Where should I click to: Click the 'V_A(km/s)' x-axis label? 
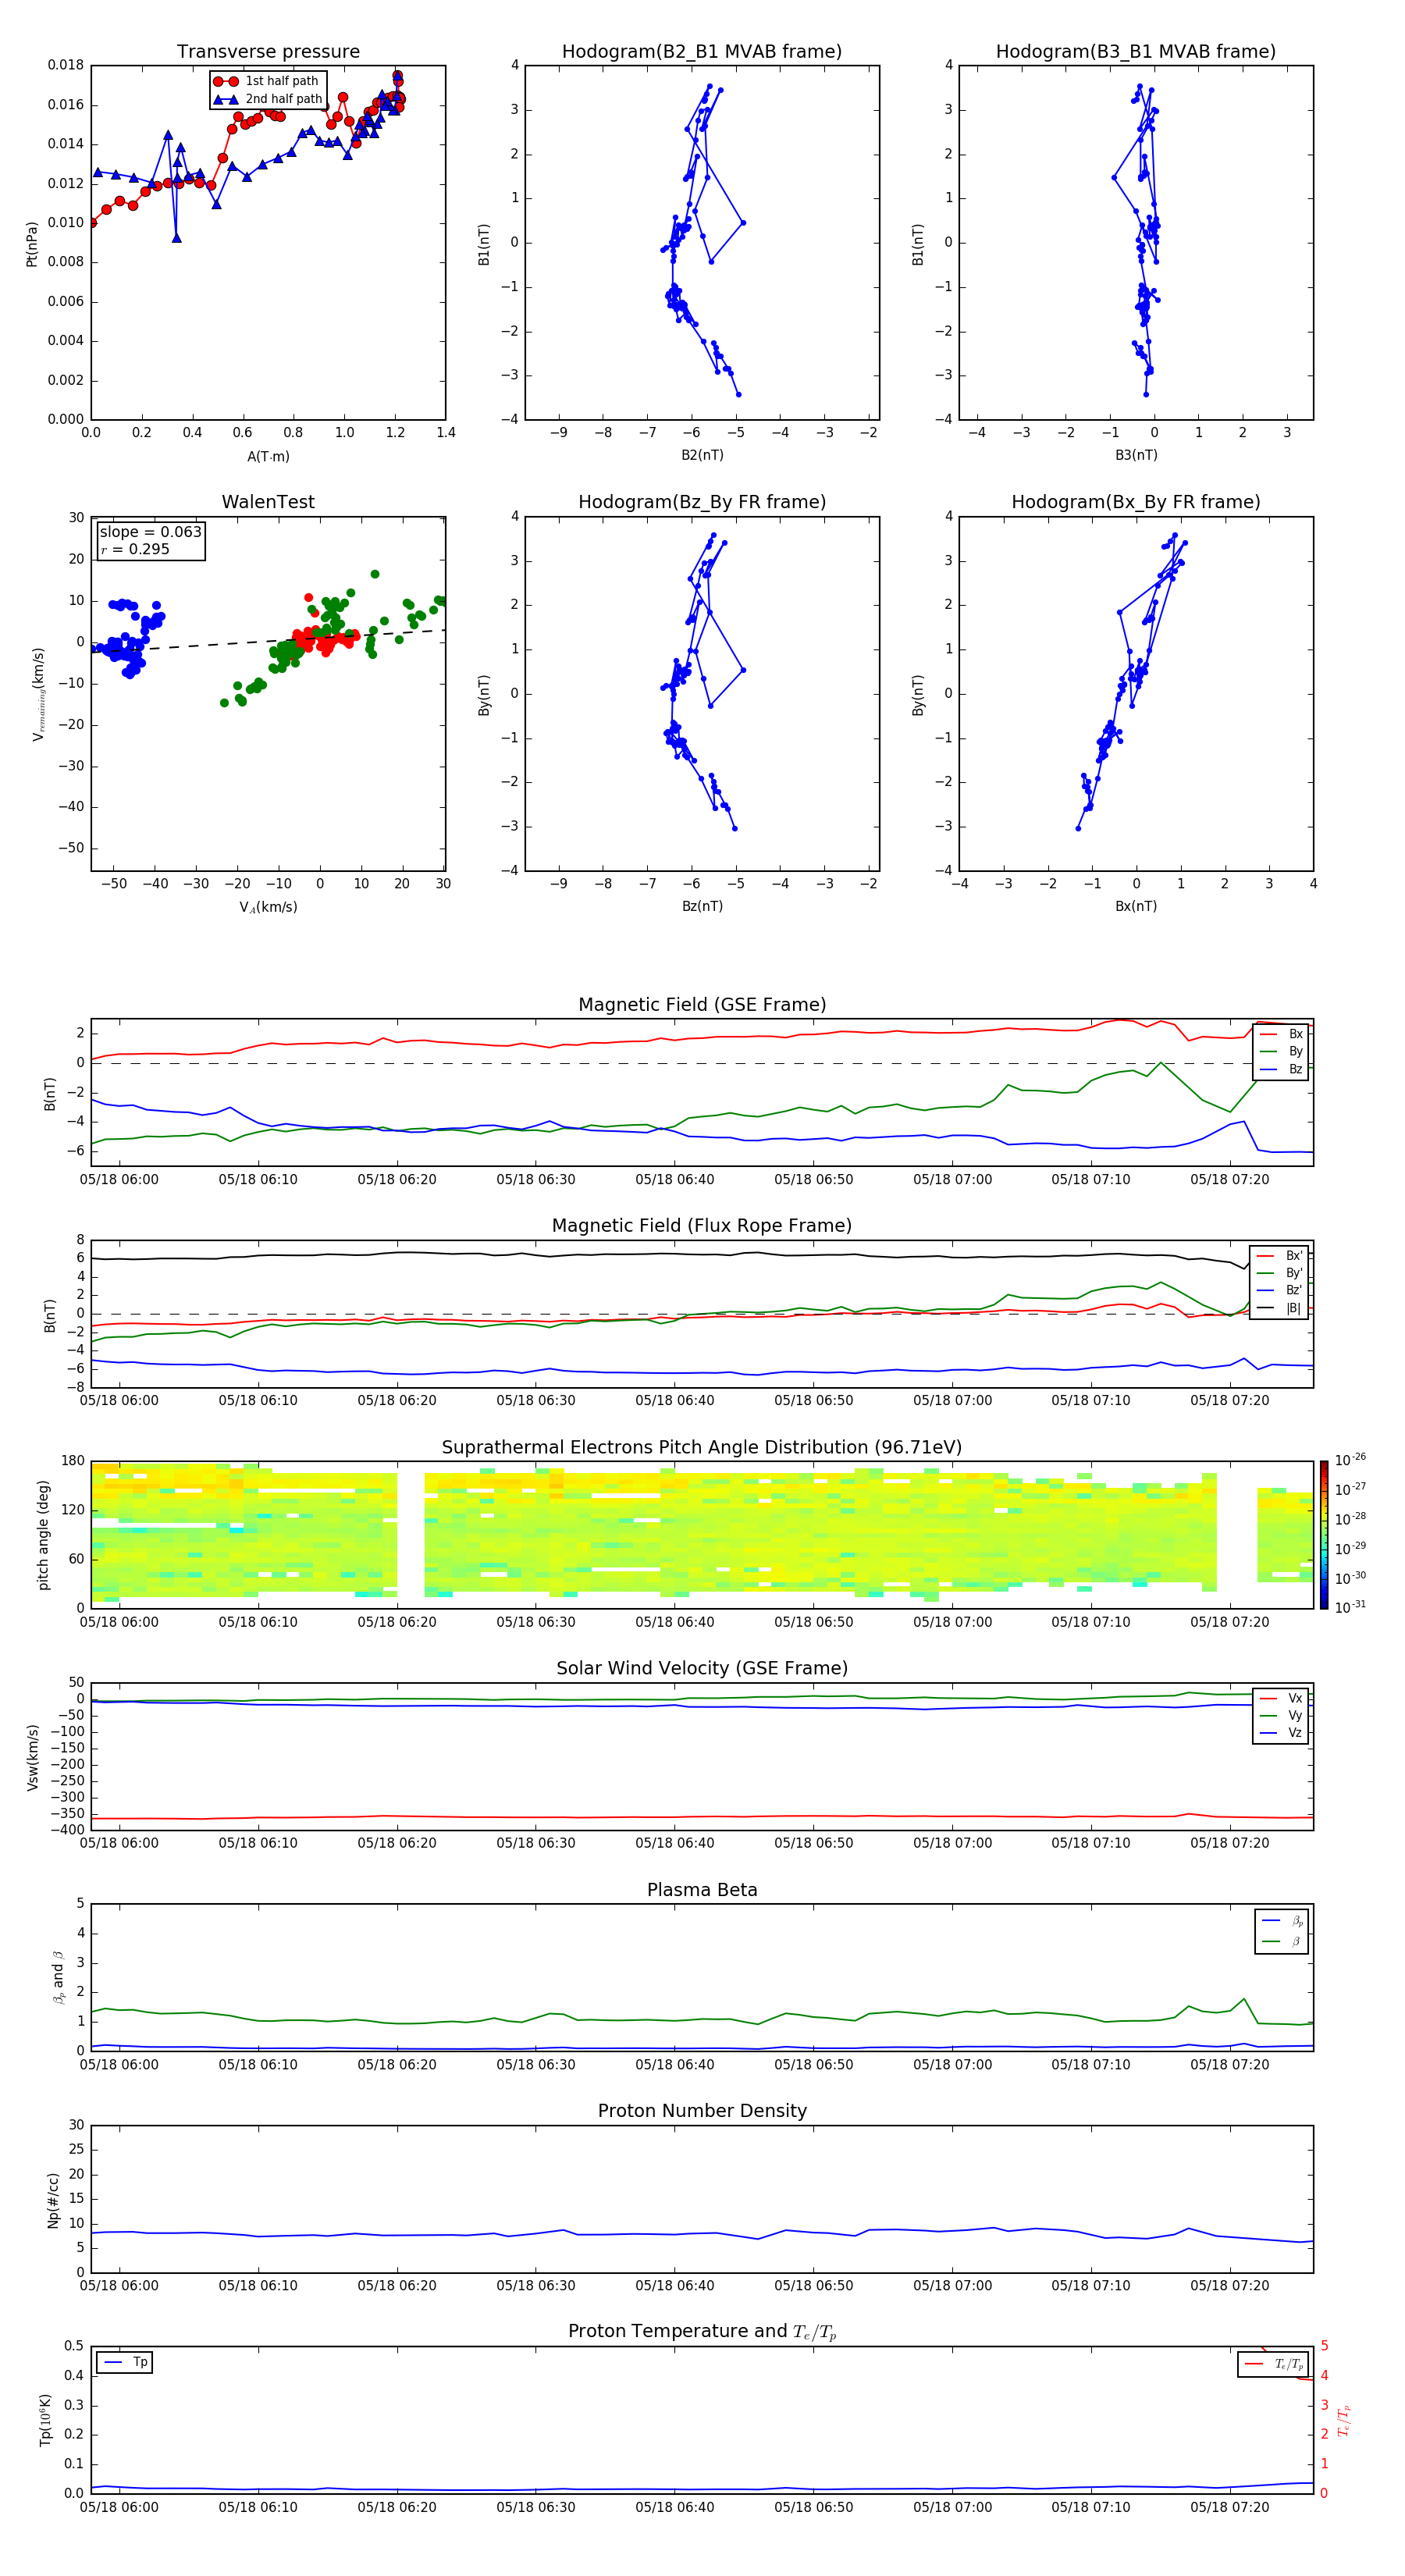coord(268,907)
